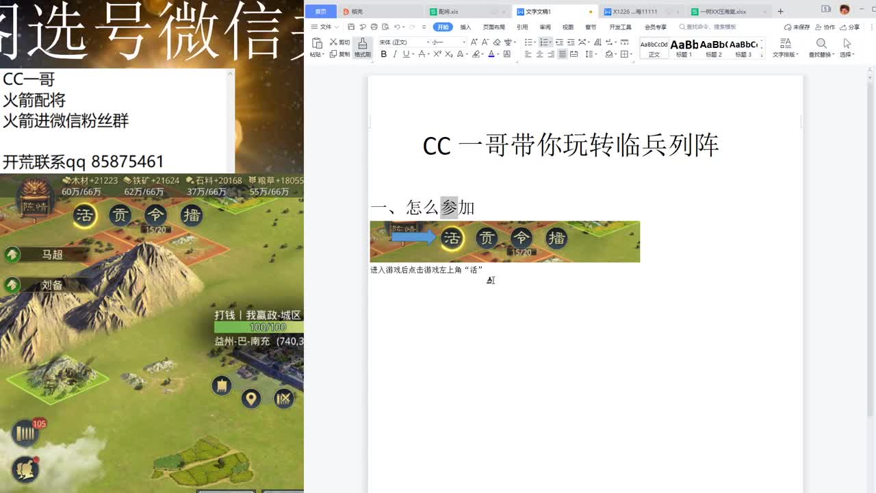Apply the 标题 1 heading style
The height and width of the screenshot is (493, 876).
pos(684,48)
